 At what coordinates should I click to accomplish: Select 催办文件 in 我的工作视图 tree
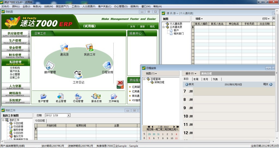click(18, 136)
